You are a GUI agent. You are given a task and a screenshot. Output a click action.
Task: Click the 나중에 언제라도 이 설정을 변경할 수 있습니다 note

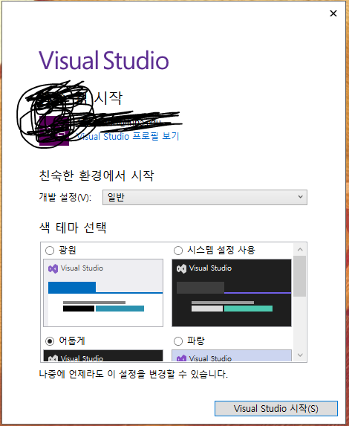[x=134, y=375]
